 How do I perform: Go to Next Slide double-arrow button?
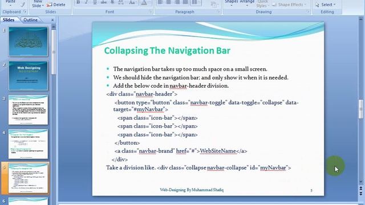[x=361, y=194]
